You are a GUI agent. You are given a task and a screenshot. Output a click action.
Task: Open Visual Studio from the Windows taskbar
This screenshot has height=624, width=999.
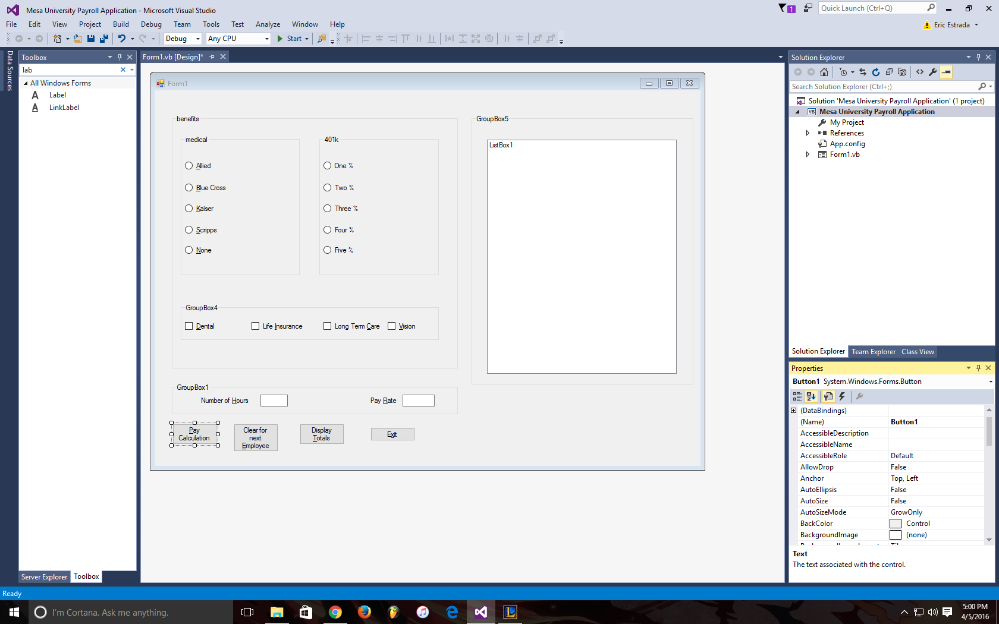(480, 612)
